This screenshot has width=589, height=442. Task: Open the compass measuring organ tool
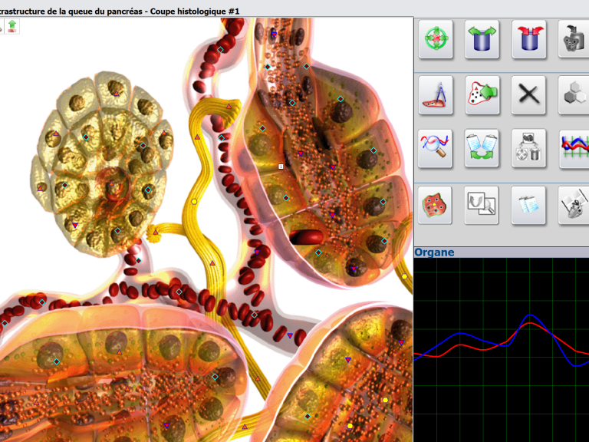(436, 94)
